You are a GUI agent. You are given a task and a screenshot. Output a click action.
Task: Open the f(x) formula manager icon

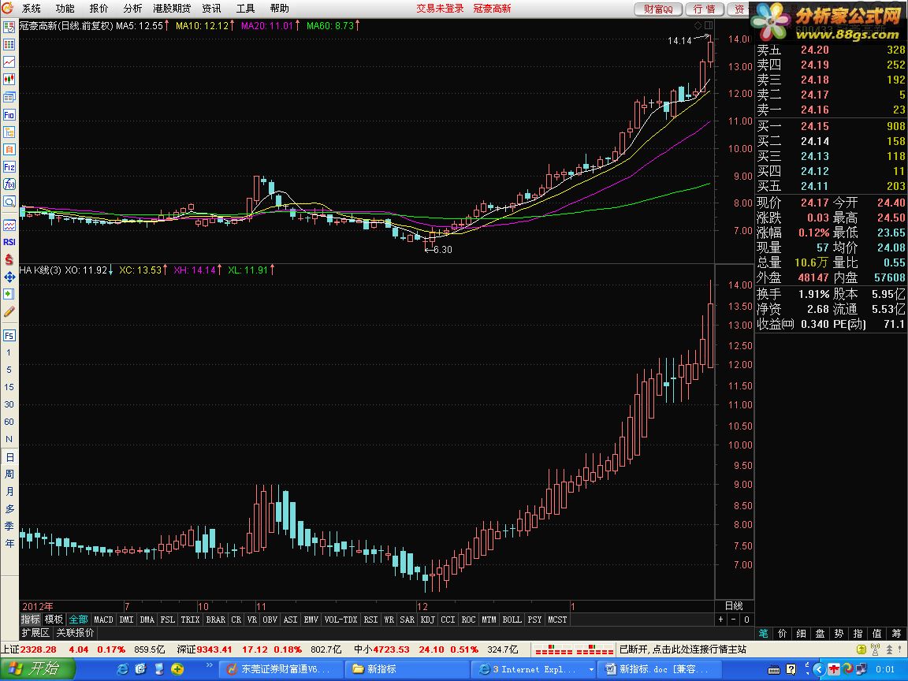pos(9,184)
